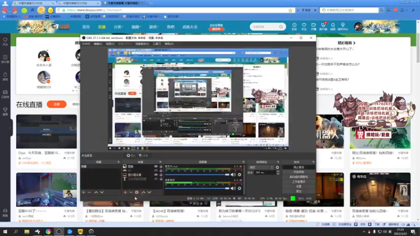Focus the Douyu search input field
The height and width of the screenshot is (236, 420).
pos(265,27)
